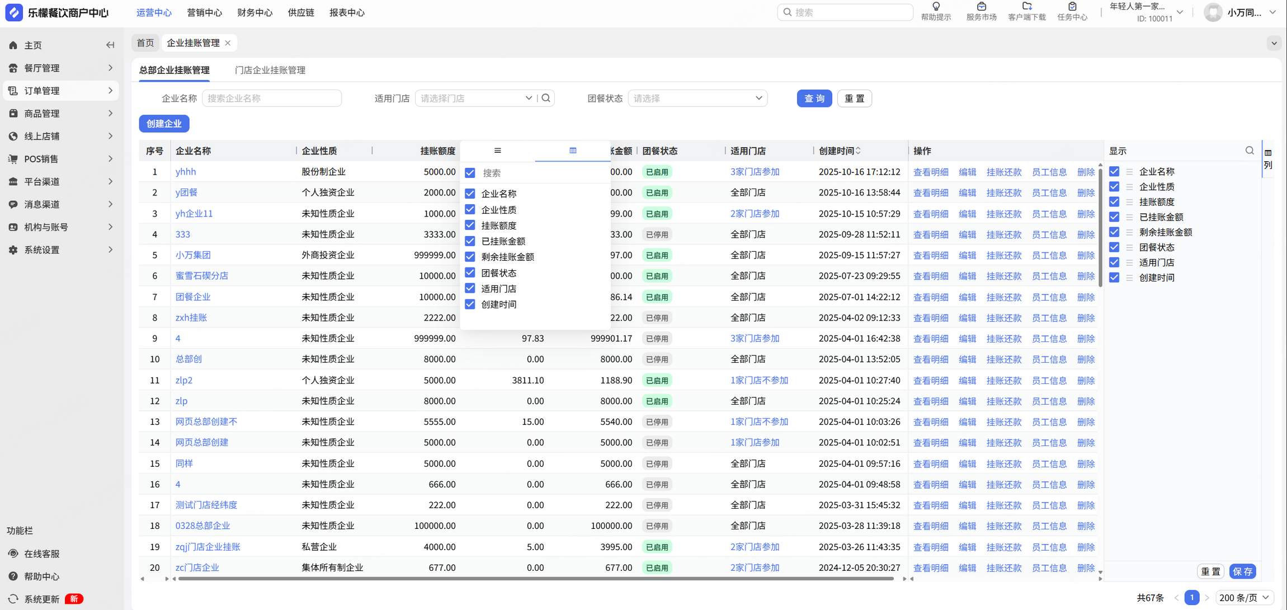Click the 企业名称 search input field
The height and width of the screenshot is (610, 1287).
coord(272,98)
